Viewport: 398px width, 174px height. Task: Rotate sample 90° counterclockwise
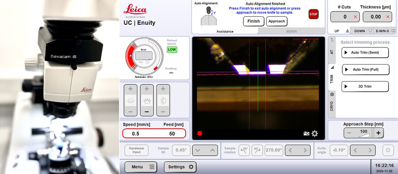tap(244, 150)
